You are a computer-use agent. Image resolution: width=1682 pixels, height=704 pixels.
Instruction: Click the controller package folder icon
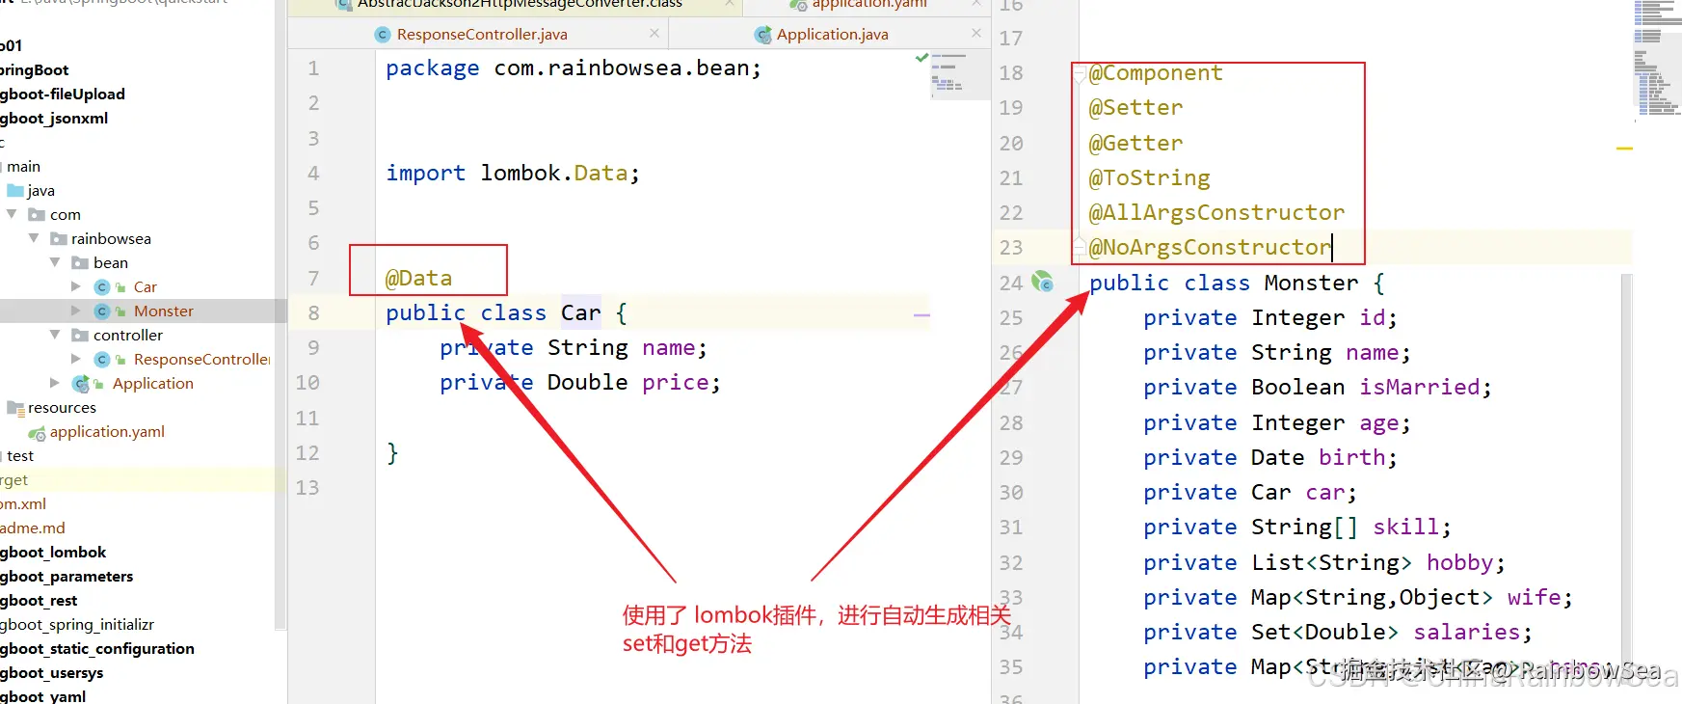pyautogui.click(x=80, y=336)
